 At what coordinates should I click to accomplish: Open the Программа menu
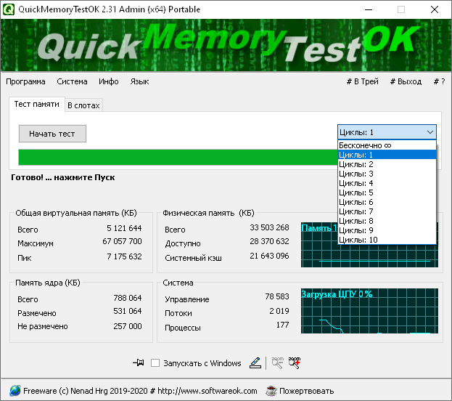coord(25,81)
